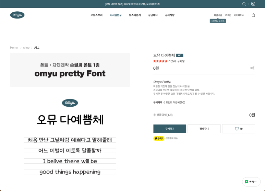Click the omyu logo in product image
The height and width of the screenshot is (191, 265).
pyautogui.click(x=70, y=103)
